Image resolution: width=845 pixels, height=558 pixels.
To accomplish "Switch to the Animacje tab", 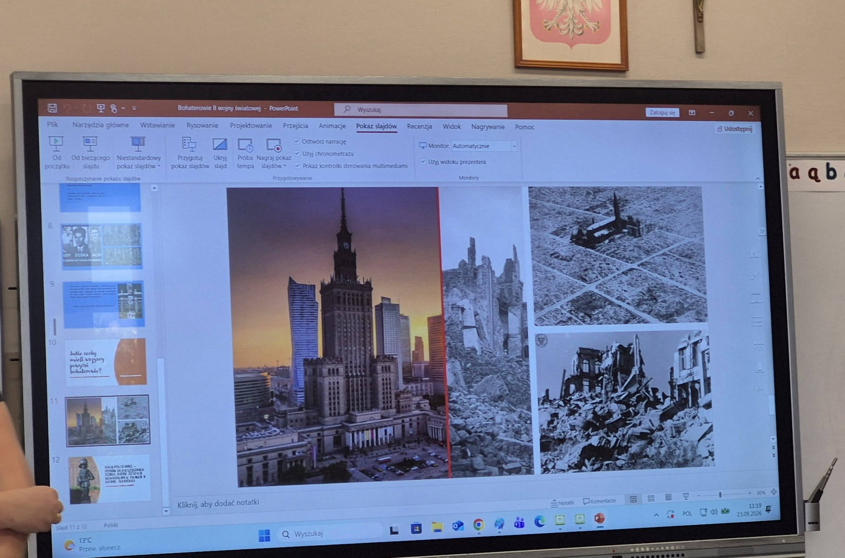I will 332,126.
